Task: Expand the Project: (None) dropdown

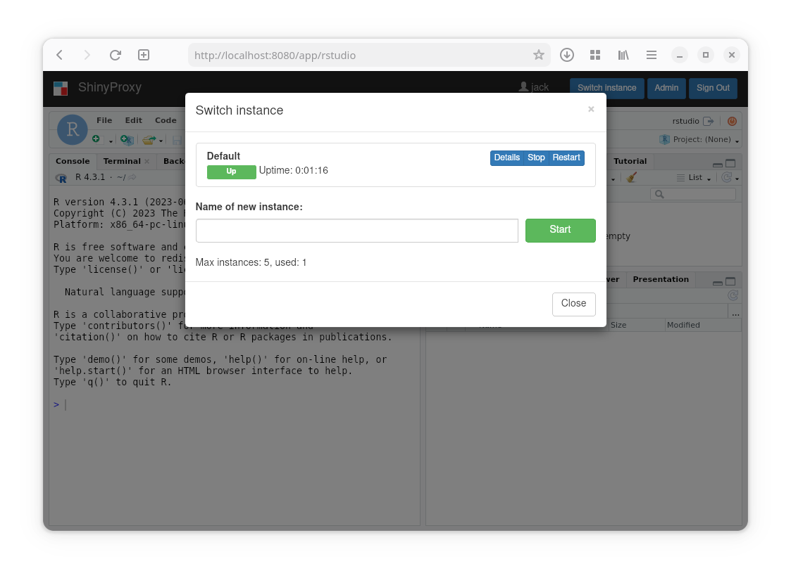Action: pyautogui.click(x=737, y=140)
